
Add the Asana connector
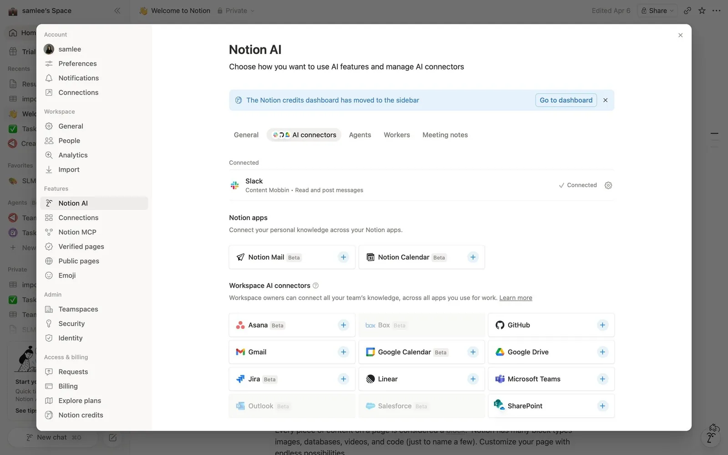click(x=344, y=325)
